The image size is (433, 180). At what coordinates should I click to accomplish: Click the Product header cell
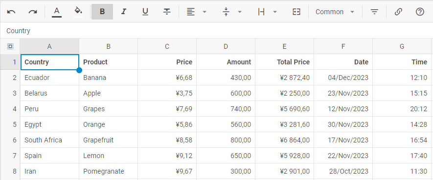108,62
